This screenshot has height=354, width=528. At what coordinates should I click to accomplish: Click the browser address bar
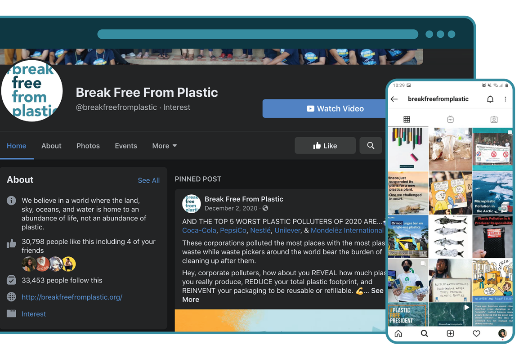(x=258, y=34)
